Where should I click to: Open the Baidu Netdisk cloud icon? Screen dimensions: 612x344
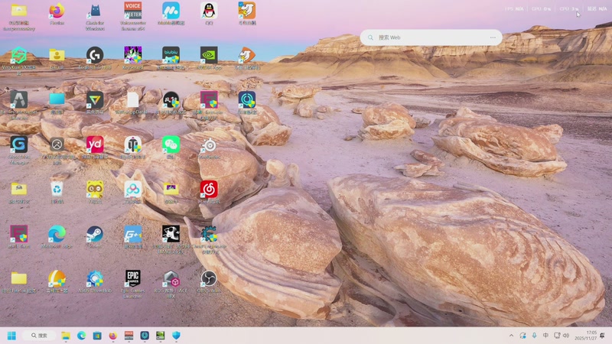[133, 192]
